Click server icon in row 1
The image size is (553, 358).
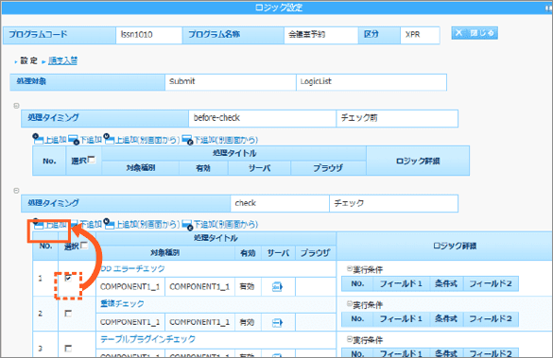[x=278, y=287]
